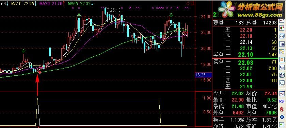286x128 pixels.
Task: Select the 25.13 high price label
Action: 115,10
